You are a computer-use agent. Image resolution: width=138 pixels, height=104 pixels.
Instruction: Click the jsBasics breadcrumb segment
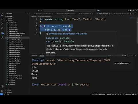point(33,16)
